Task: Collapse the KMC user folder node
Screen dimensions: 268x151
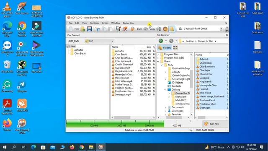Action: (162, 65)
